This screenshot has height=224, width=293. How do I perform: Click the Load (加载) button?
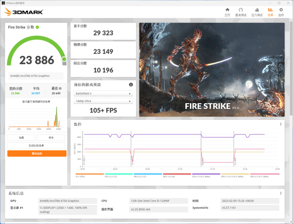[21, 138]
